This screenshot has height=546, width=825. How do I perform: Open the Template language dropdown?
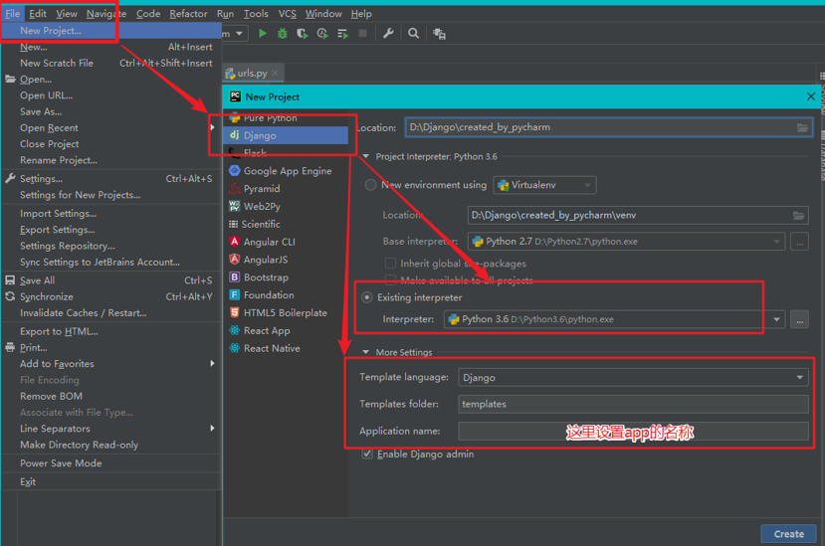tap(633, 377)
